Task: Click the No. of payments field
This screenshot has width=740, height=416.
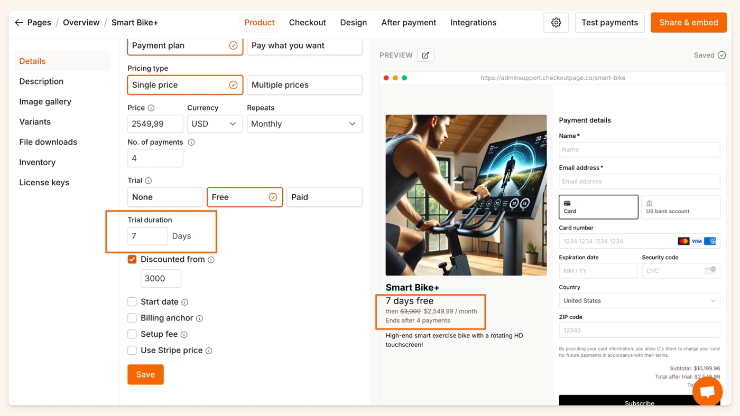Action: click(155, 158)
